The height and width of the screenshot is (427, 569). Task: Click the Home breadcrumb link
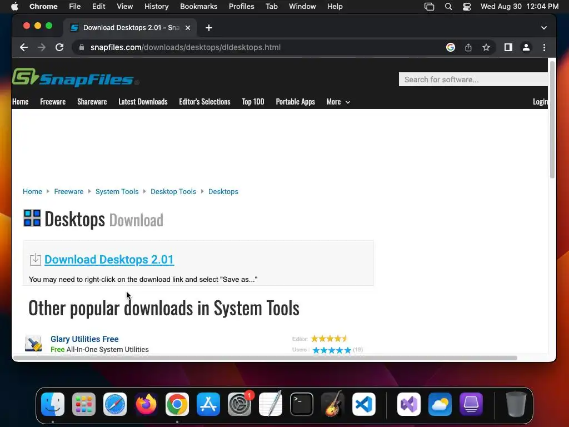pos(32,191)
